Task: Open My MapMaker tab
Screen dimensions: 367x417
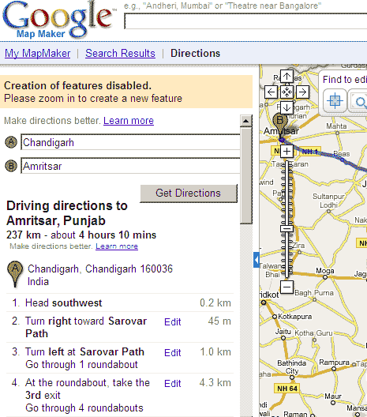Action: coord(37,54)
